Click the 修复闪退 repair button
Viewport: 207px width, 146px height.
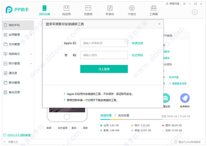(173, 4)
